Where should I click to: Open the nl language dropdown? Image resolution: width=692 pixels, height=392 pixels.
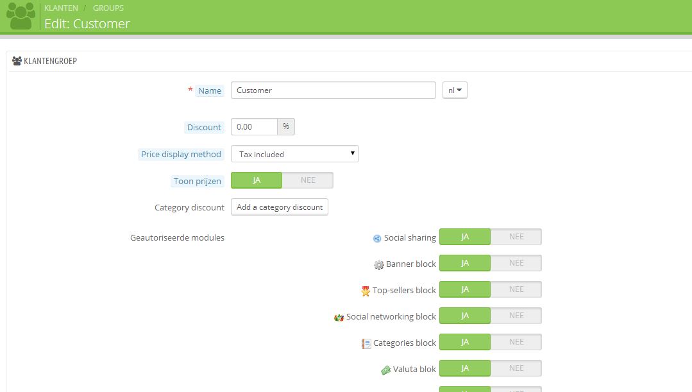point(455,90)
